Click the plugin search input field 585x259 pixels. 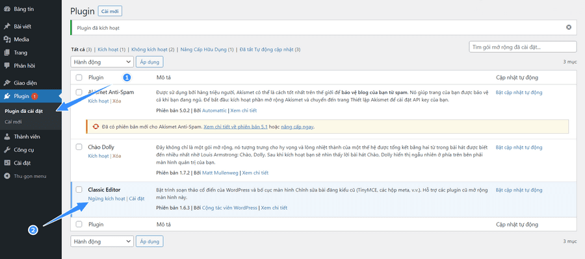523,47
